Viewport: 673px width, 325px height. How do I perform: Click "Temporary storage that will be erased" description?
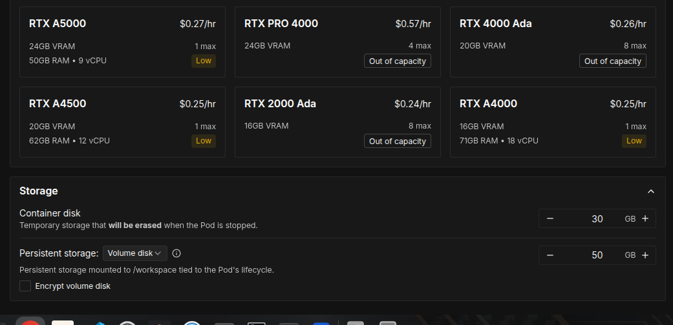(138, 225)
